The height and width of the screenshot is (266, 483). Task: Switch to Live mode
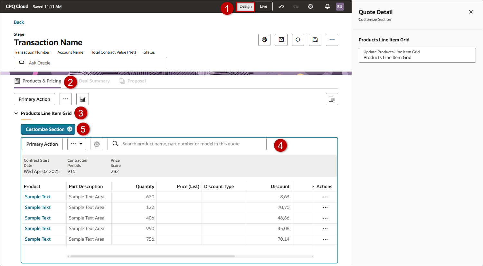tap(263, 6)
